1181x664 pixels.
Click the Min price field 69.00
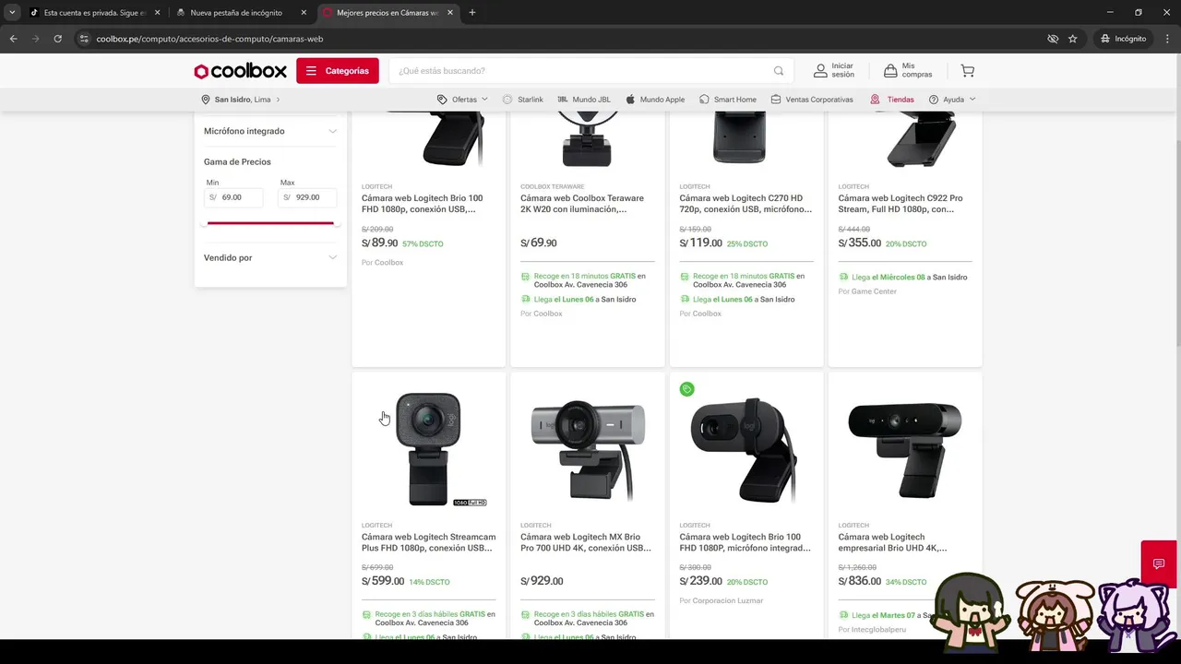tap(233, 197)
